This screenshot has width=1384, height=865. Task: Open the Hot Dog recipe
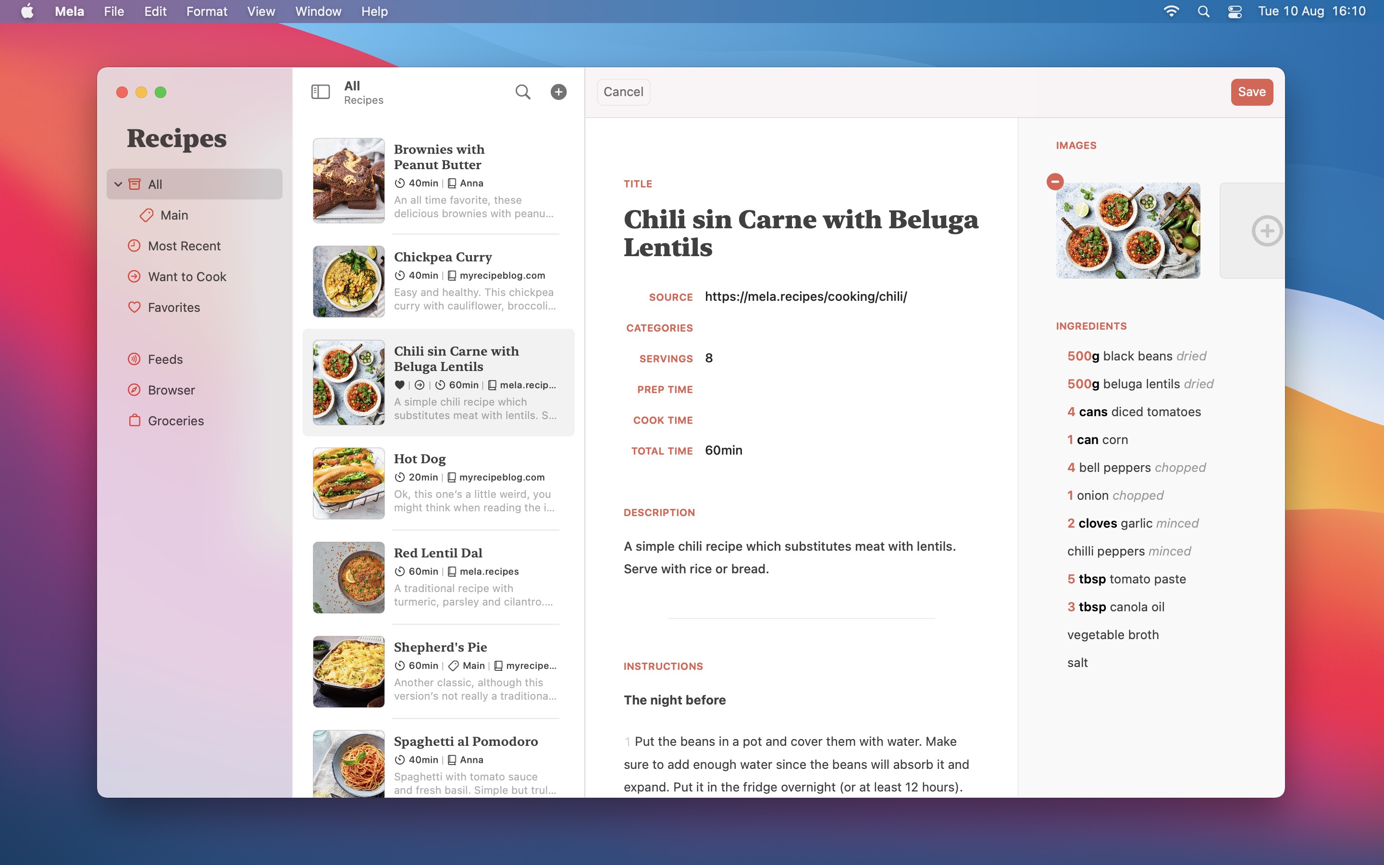click(x=438, y=483)
